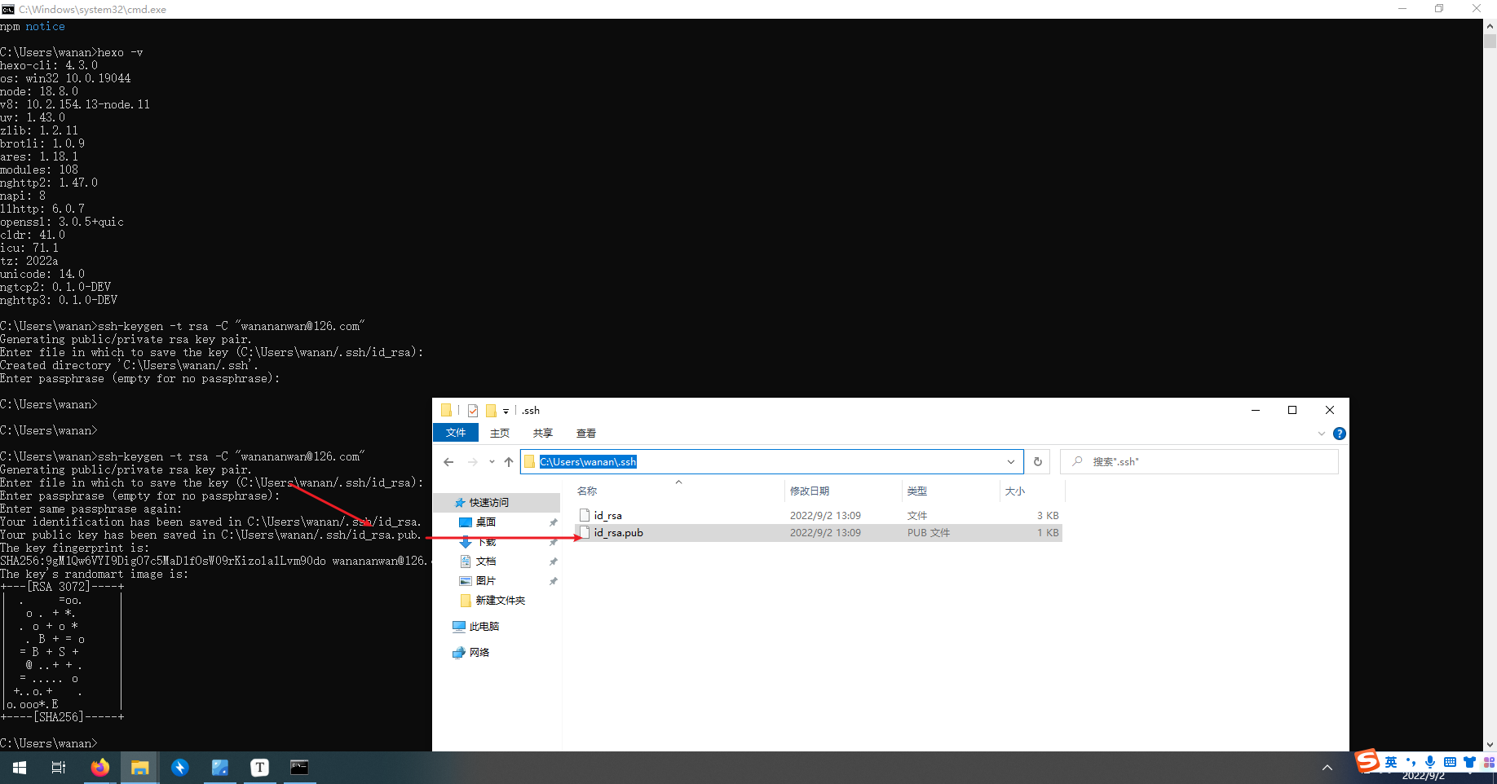1497x784 pixels.
Task: Click the pin icon beside 文档
Action: point(554,562)
